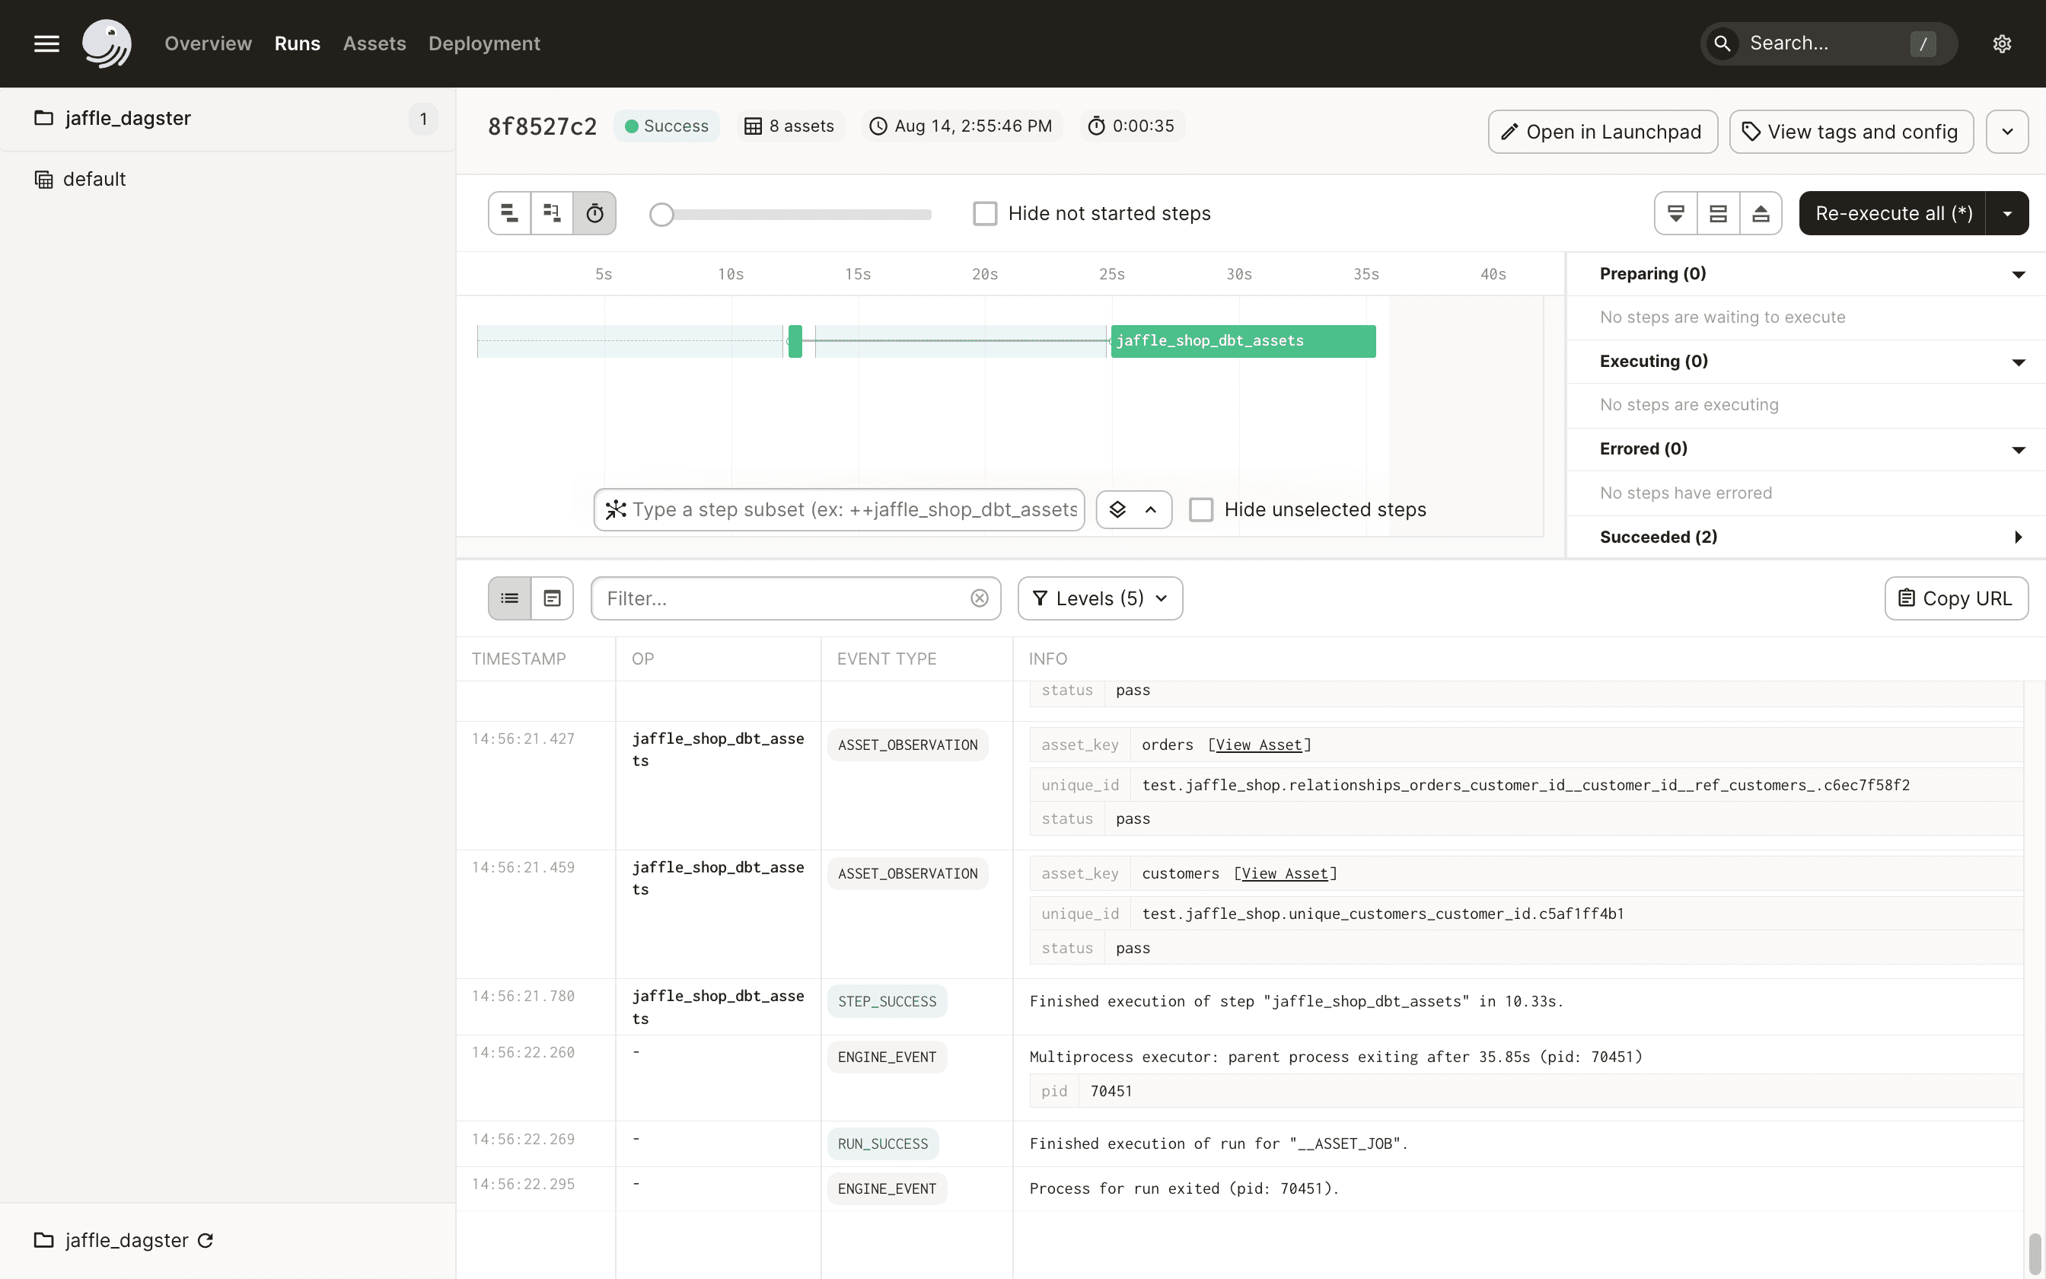This screenshot has width=2046, height=1279.
Task: Enable Hide unselected steps checkbox
Action: tap(1202, 510)
